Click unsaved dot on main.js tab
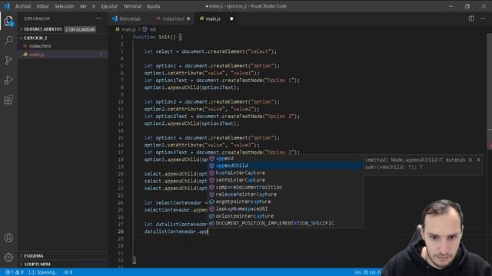The image size is (492, 276). [x=231, y=18]
